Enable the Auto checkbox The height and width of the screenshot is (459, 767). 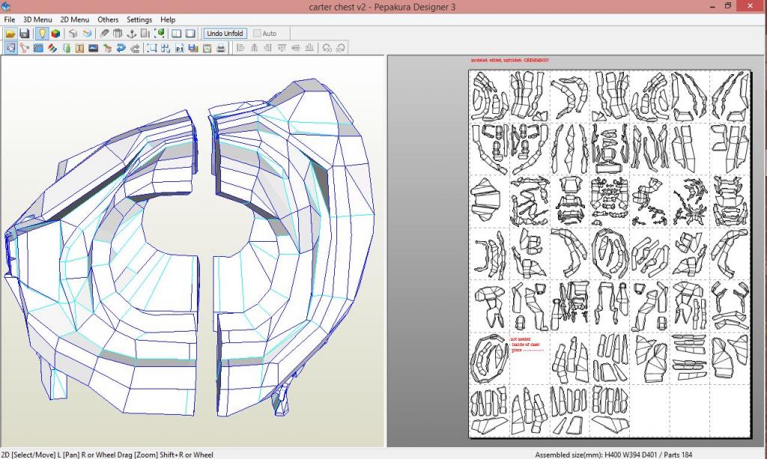[x=264, y=33]
